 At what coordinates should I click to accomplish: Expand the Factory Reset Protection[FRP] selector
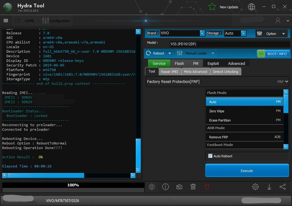tap(217, 82)
